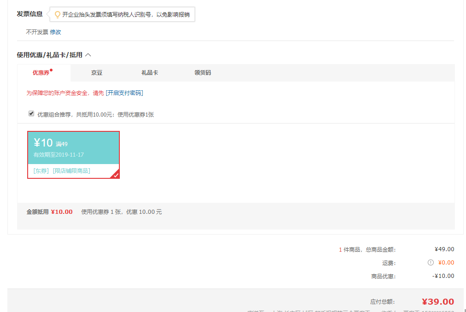Click 修改 link beside 不开发票
Screen dimensions: 466x312
coord(55,32)
